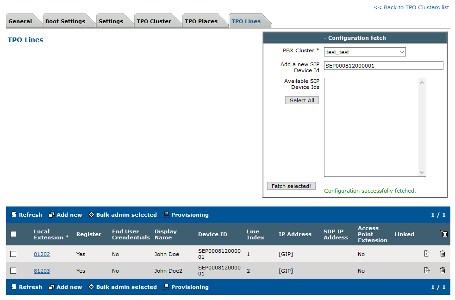Click the column settings icon in table header

coord(443,234)
